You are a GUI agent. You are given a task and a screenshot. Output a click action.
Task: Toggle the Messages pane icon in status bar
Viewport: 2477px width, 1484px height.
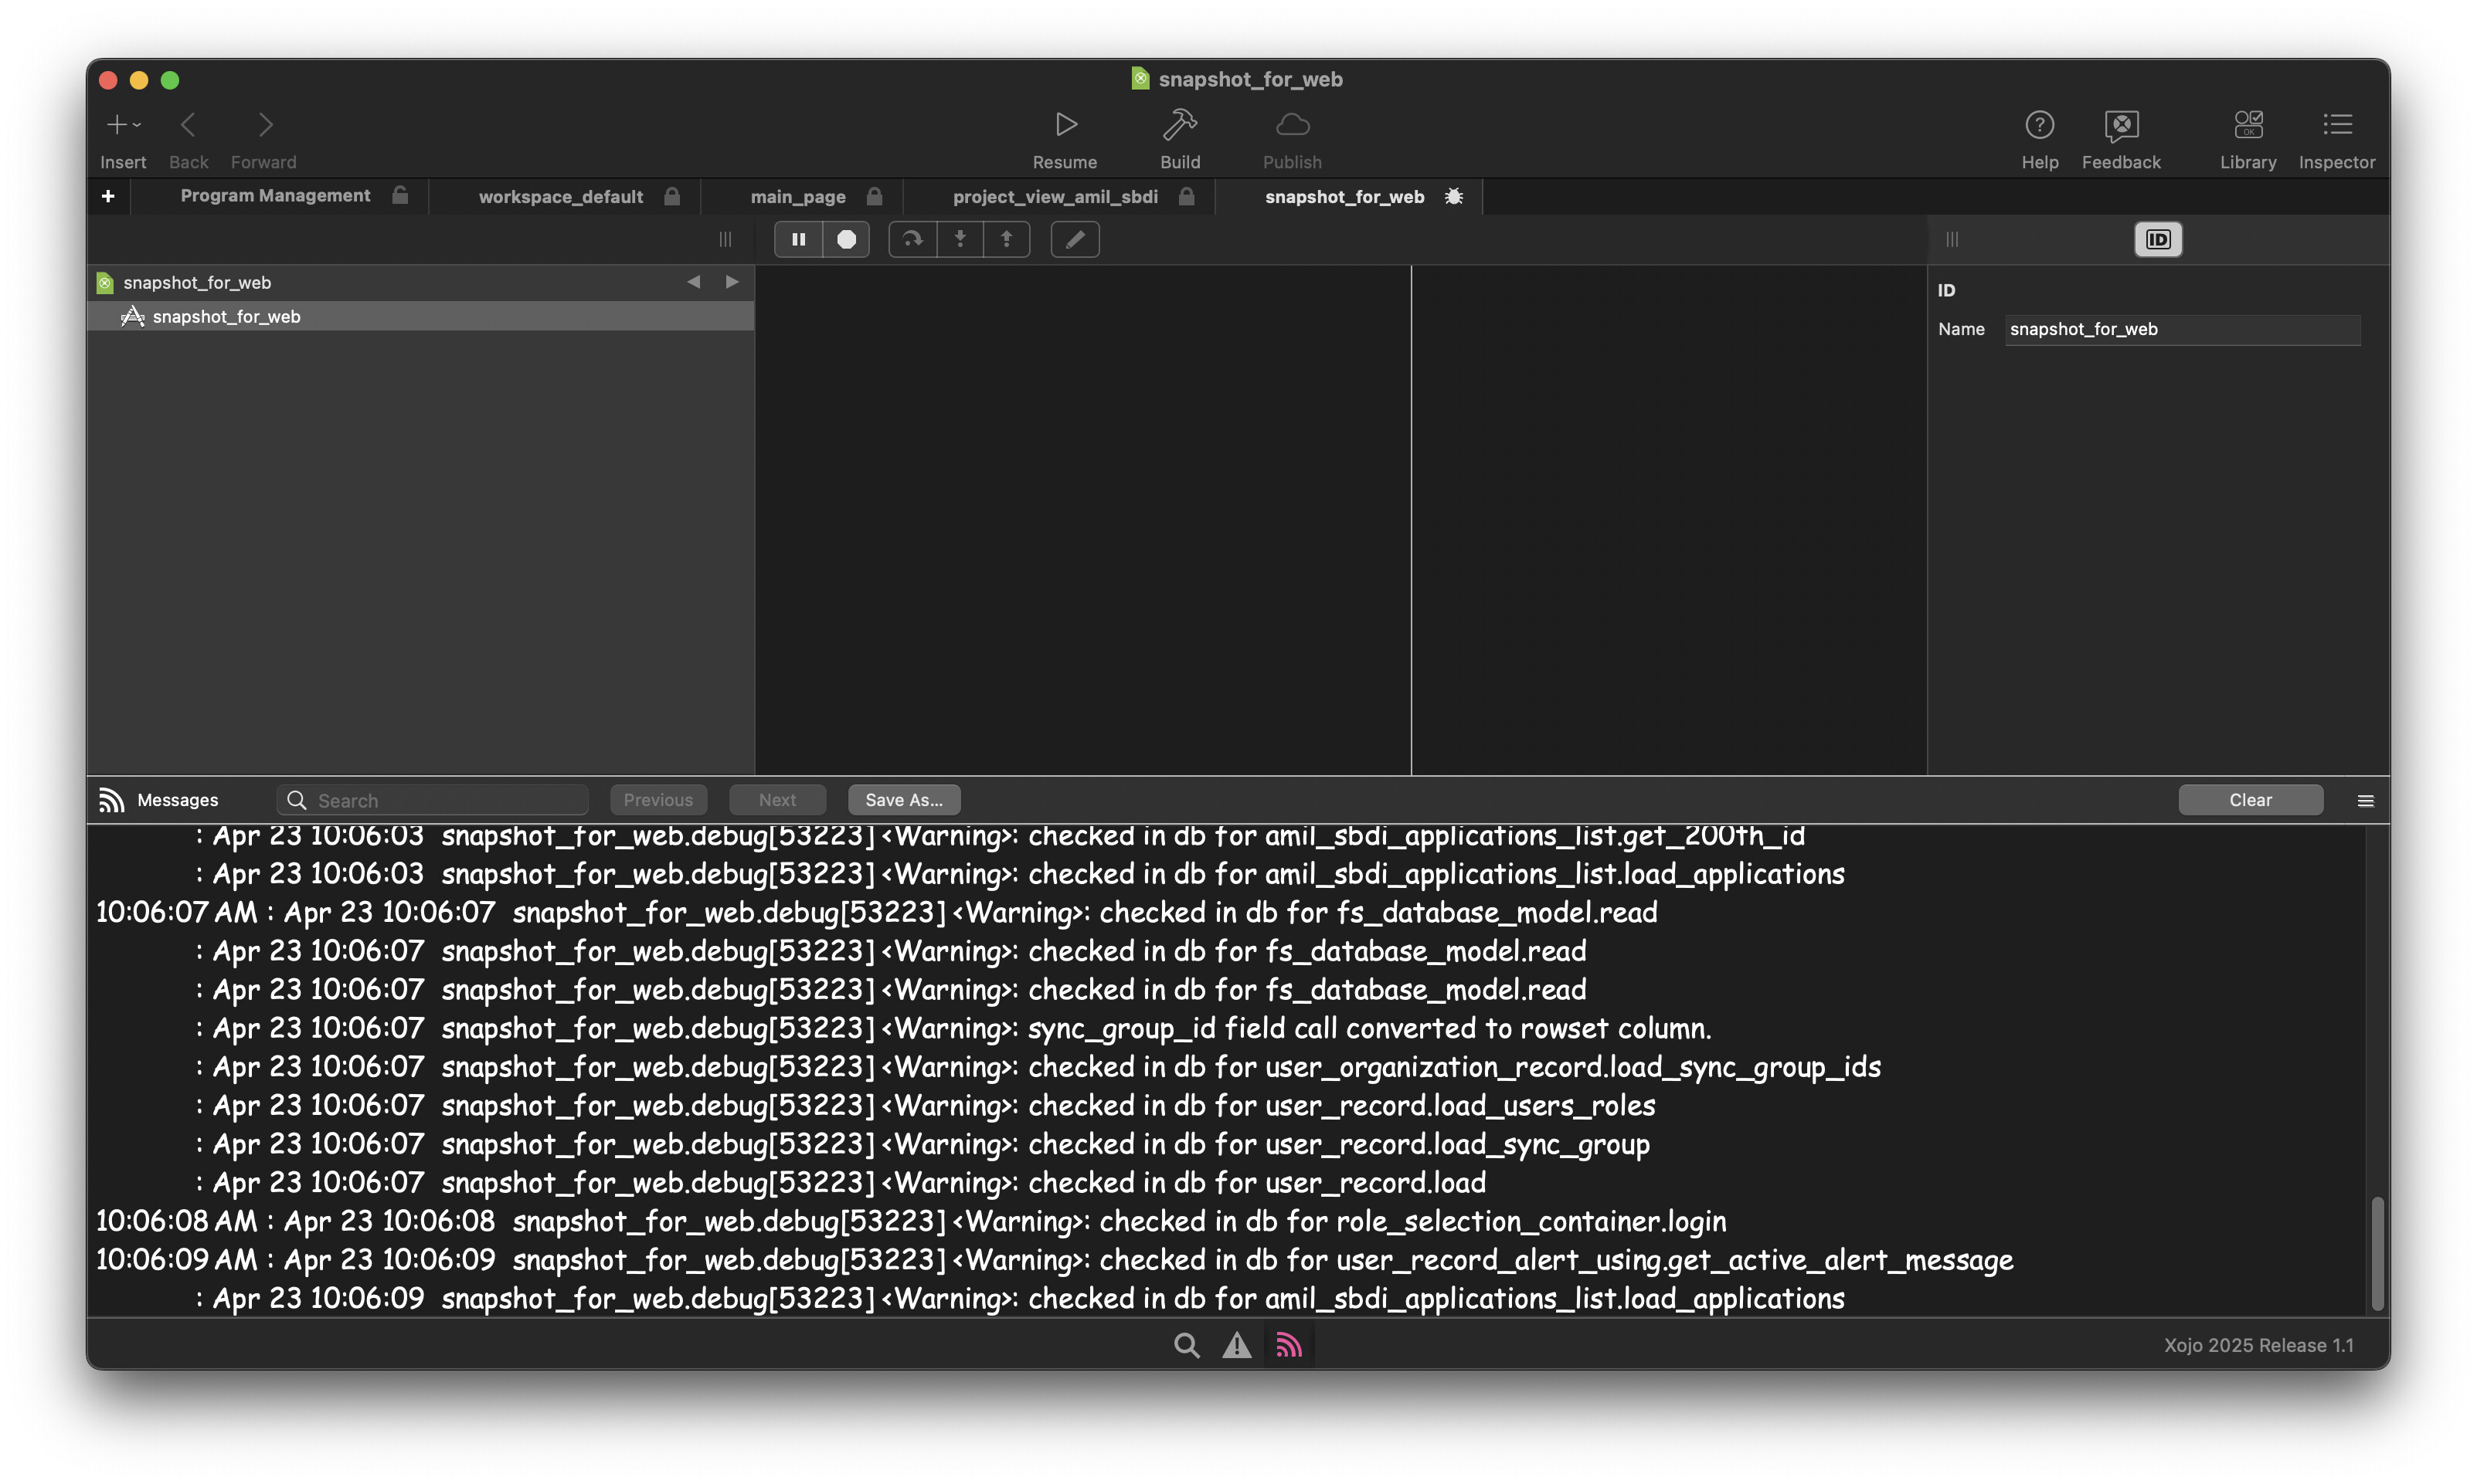click(x=1289, y=1345)
